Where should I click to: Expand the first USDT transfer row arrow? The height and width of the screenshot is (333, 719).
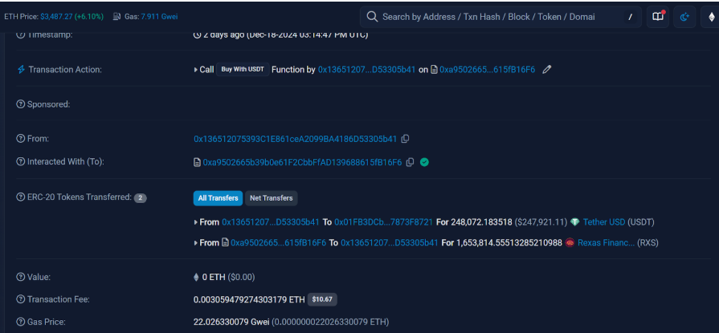196,222
